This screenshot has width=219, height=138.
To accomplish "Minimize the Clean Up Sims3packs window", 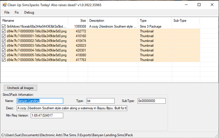I will click(x=186, y=5).
